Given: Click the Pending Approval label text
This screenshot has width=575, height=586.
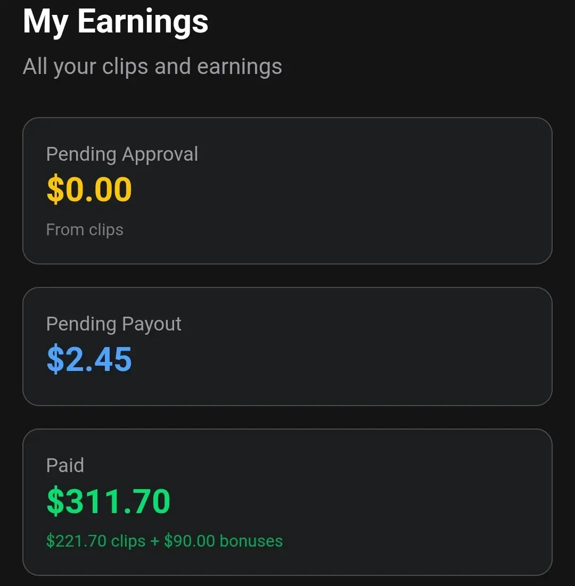Looking at the screenshot, I should [x=122, y=154].
